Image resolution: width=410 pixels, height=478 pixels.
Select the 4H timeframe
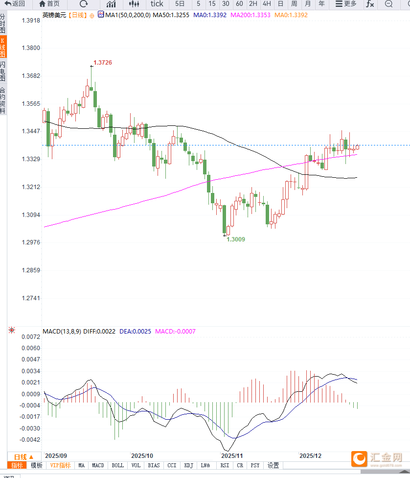(x=267, y=4)
